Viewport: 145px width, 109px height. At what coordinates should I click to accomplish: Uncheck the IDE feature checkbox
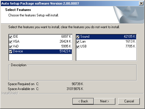10,37
